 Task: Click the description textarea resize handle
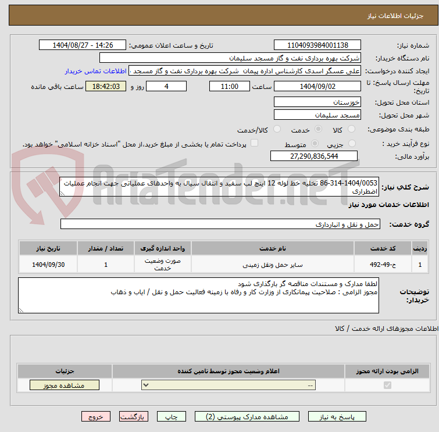pyautogui.click(x=62, y=194)
